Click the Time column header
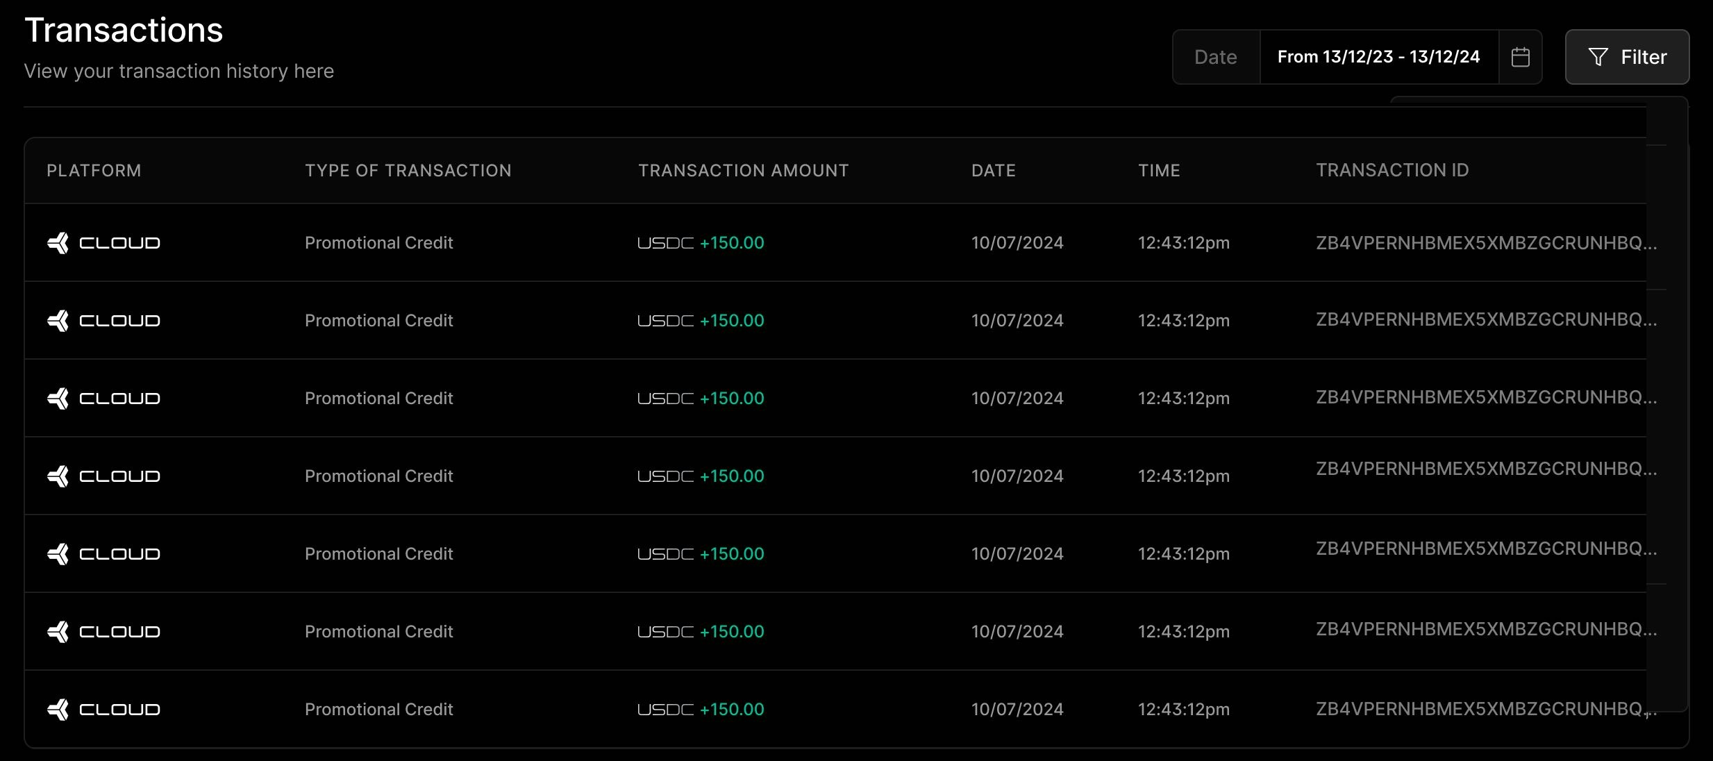Image resolution: width=1713 pixels, height=761 pixels. coord(1159,171)
